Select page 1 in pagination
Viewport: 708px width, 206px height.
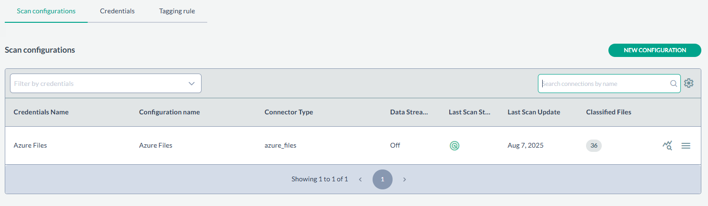382,179
